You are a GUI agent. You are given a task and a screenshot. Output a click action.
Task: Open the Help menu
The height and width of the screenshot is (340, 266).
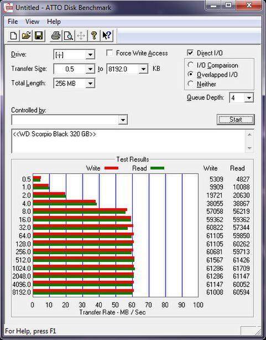(x=54, y=22)
